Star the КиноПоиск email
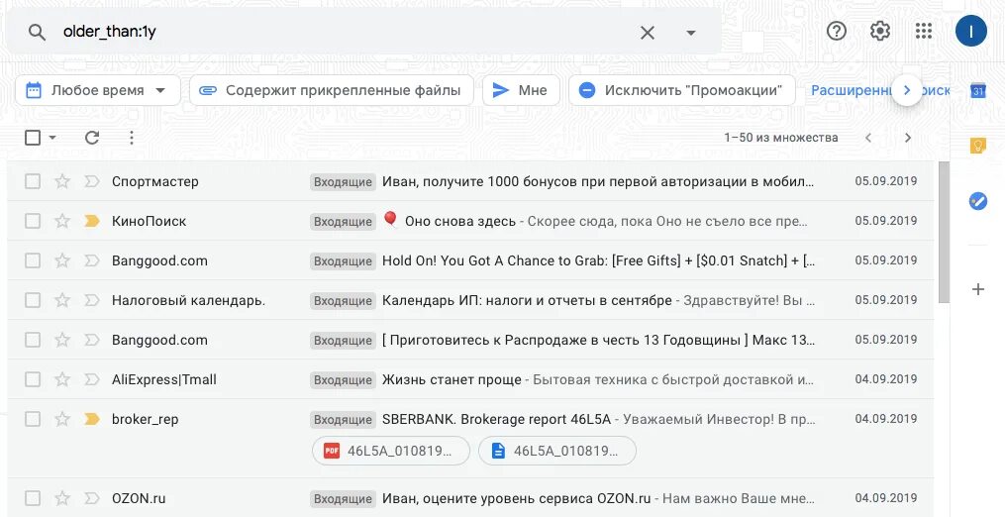1005x517 pixels. pyautogui.click(x=62, y=221)
